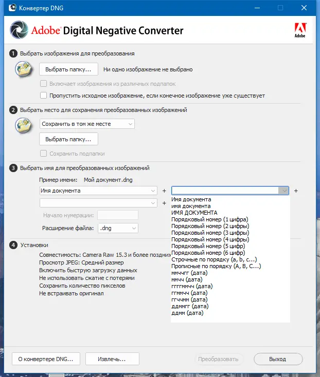The image size is (320, 377).
Task: Open the 'Имя документа' naming dropdown
Action: [x=98, y=191]
